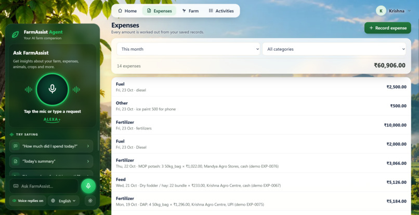Select "How much did I spend today?" suggestion
Image resolution: width=419 pixels, height=215 pixels.
[x=51, y=146]
